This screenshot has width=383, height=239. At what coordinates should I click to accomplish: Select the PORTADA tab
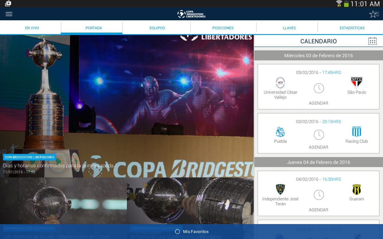click(x=94, y=28)
